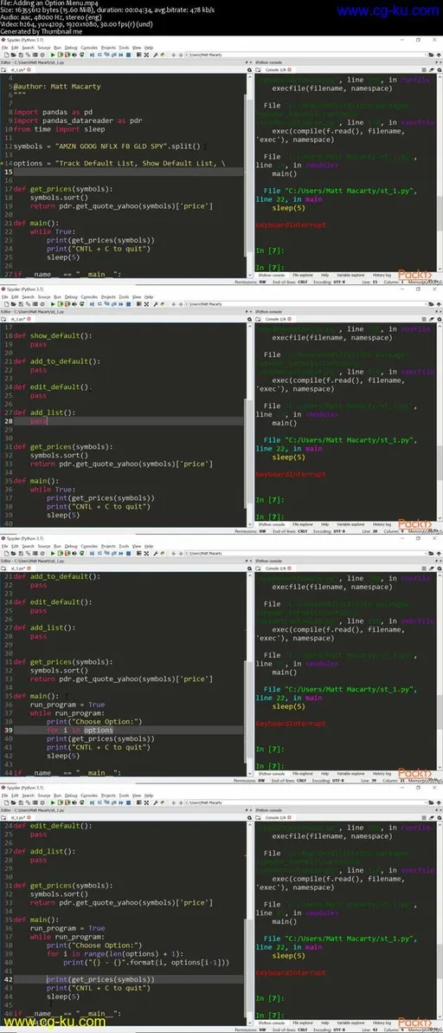Click green Run file icon in 'import pandas' frame
The width and height of the screenshot is (443, 1033).
55,55
